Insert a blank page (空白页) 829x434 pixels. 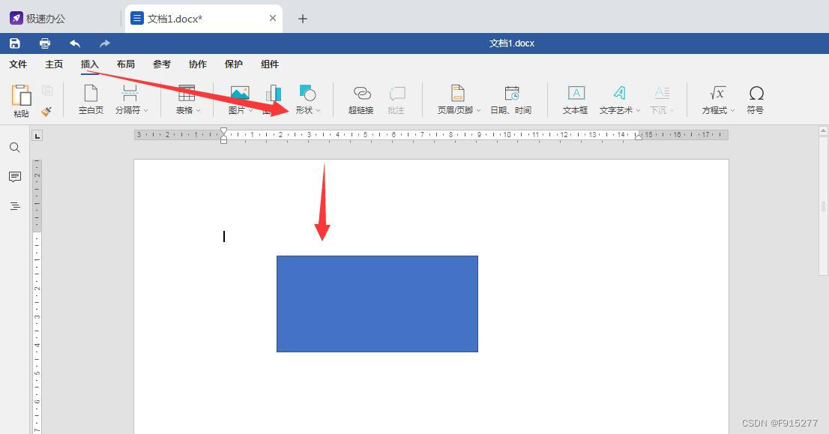point(91,100)
